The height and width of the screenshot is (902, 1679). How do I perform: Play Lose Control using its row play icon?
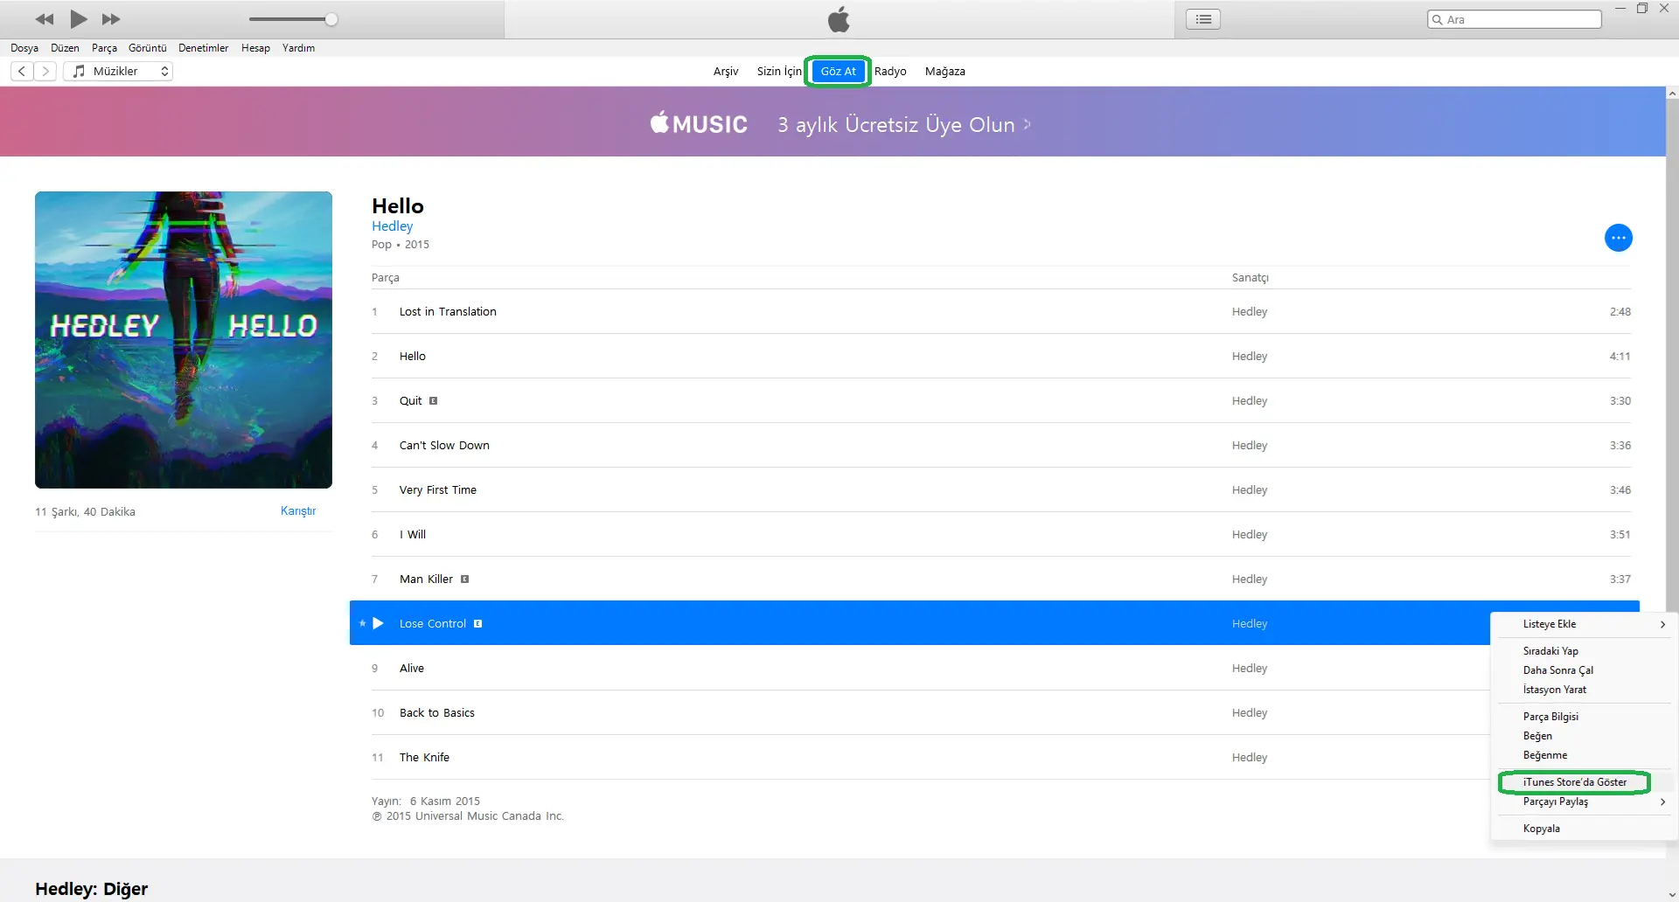pyautogui.click(x=379, y=623)
